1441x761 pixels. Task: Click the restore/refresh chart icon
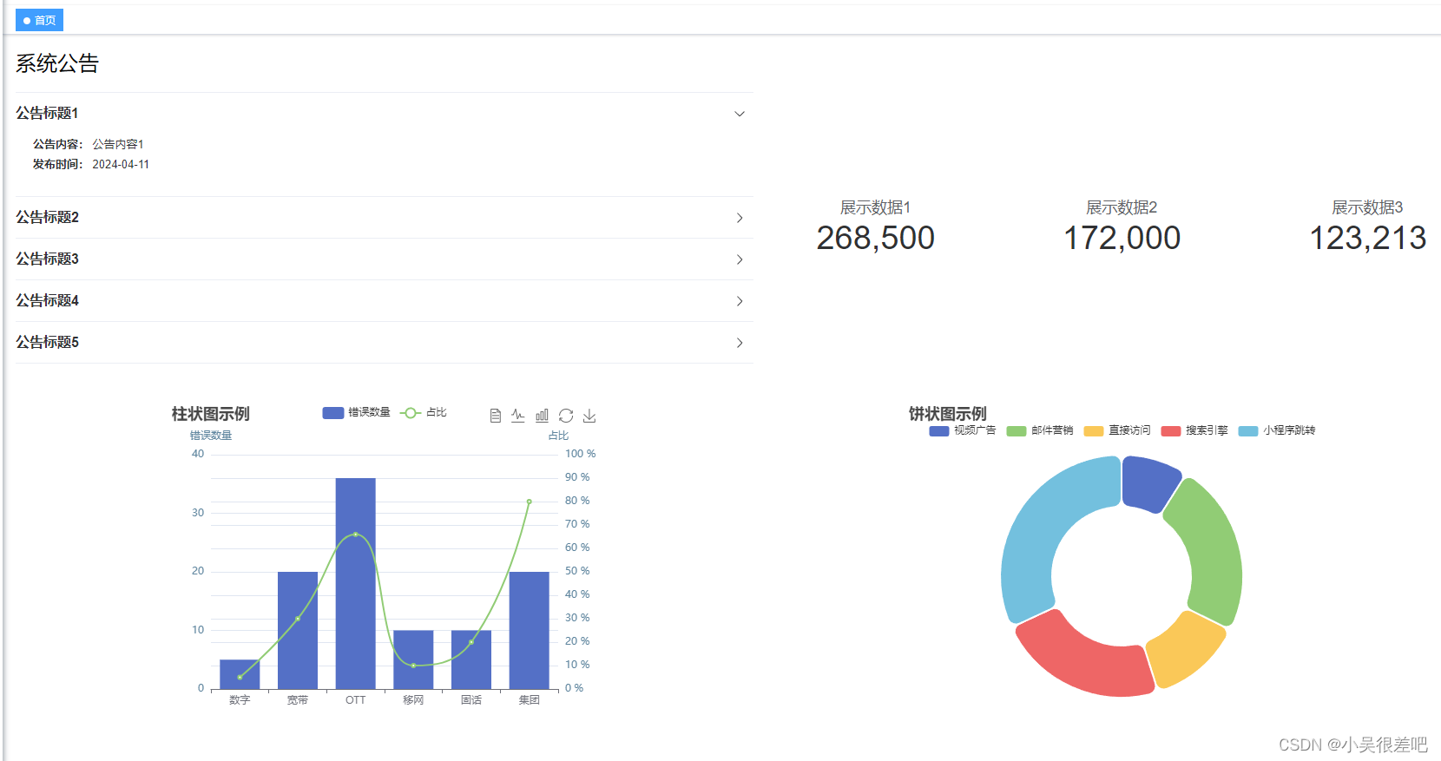[x=566, y=416]
